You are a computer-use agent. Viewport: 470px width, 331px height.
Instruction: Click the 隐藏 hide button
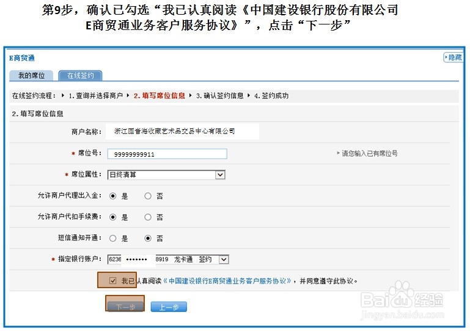coord(453,58)
